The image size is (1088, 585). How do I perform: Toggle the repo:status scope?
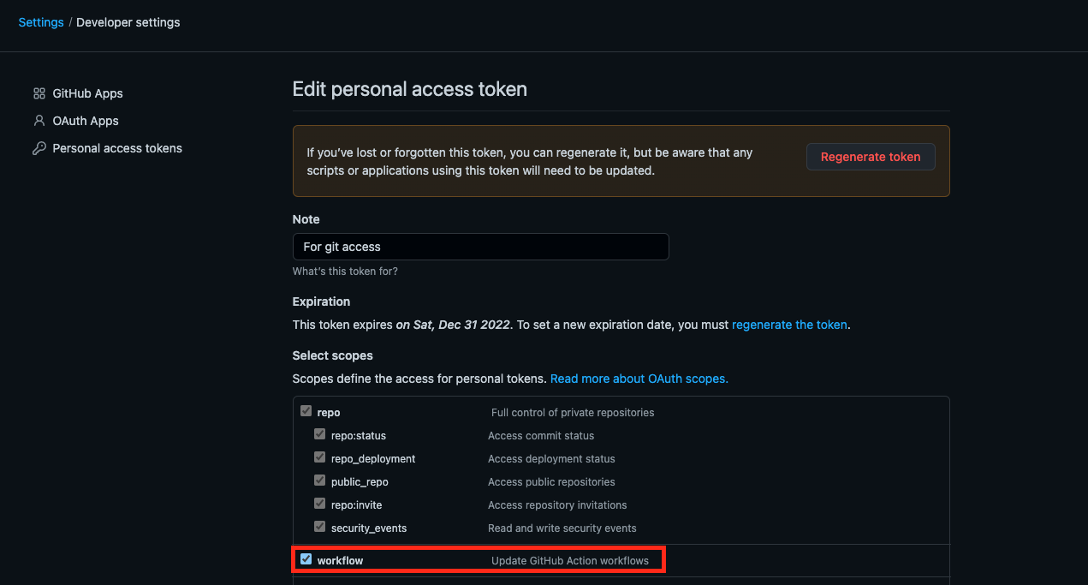click(x=319, y=433)
